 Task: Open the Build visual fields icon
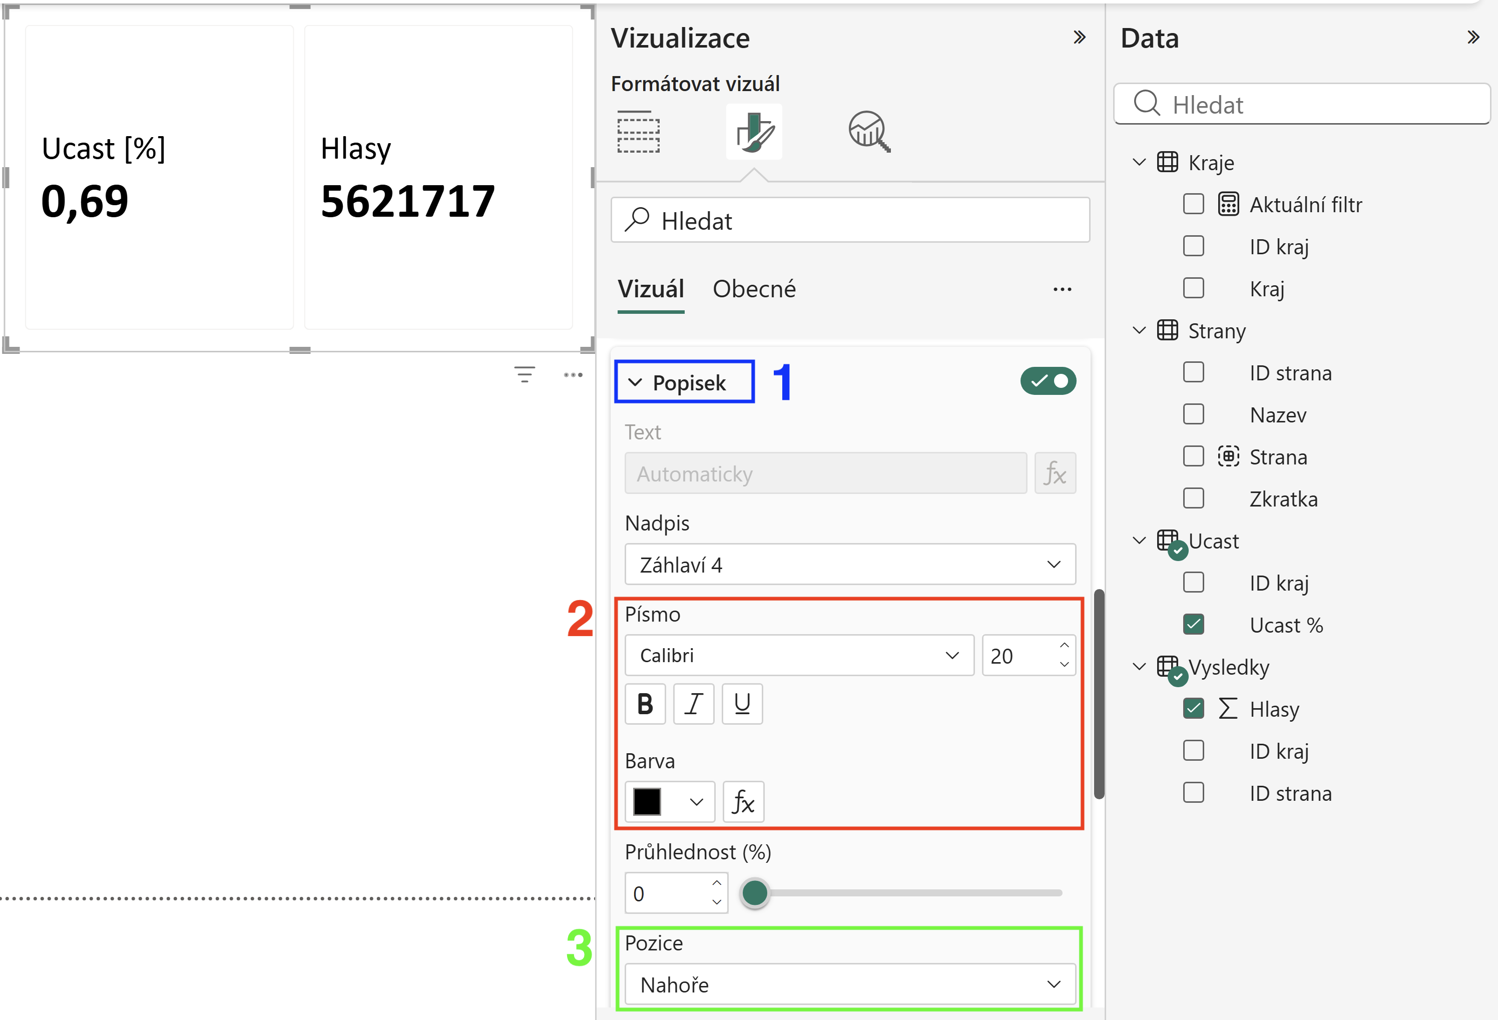(x=638, y=132)
